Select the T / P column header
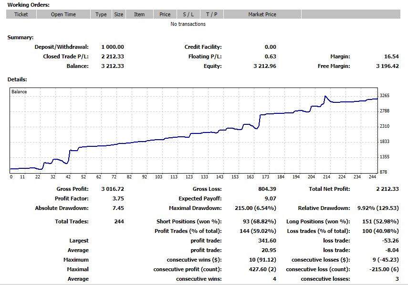 tap(211, 14)
